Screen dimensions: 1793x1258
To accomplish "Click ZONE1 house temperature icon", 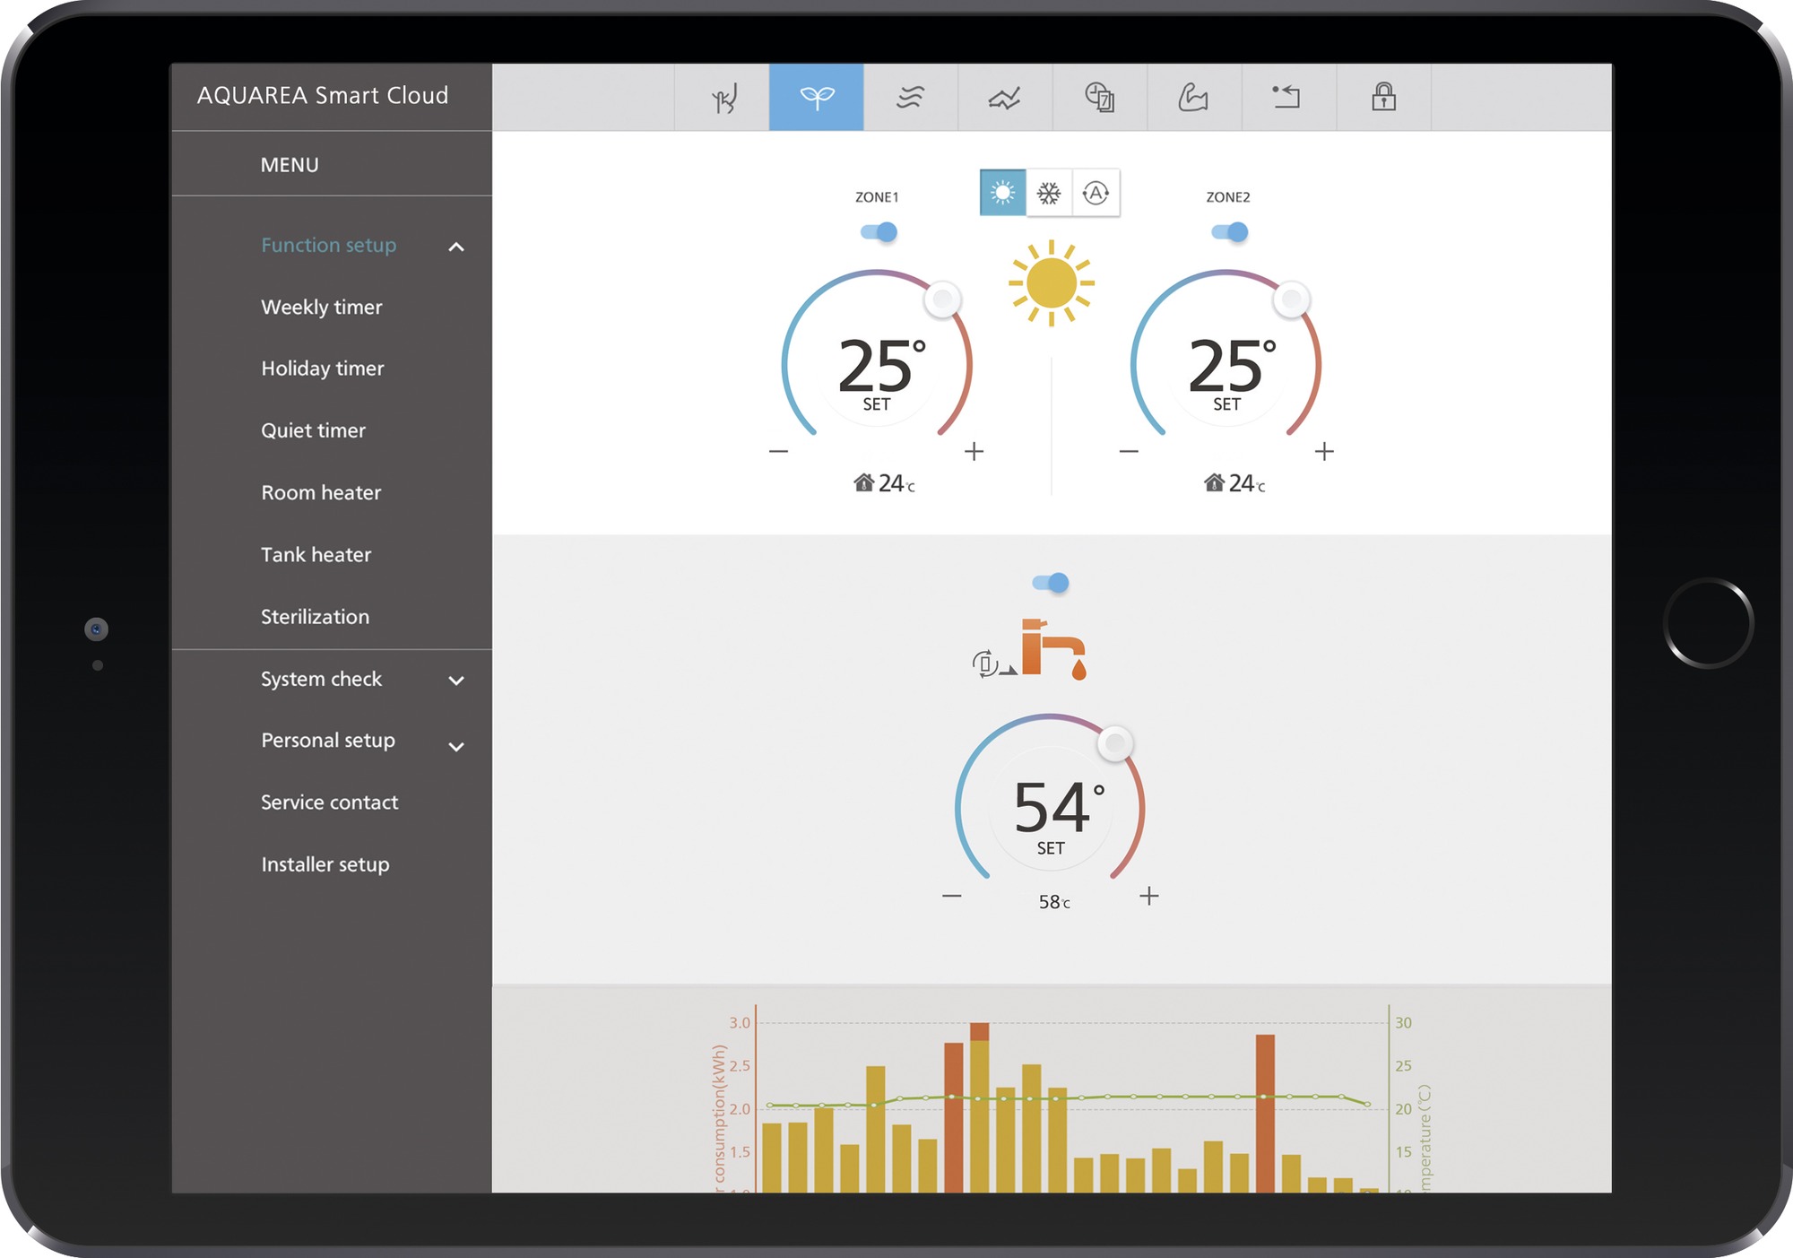I will pyautogui.click(x=863, y=482).
